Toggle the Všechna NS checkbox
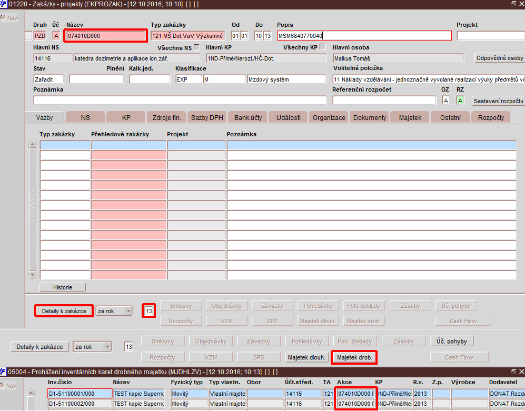The height and width of the screenshot is (411, 525). (x=197, y=47)
